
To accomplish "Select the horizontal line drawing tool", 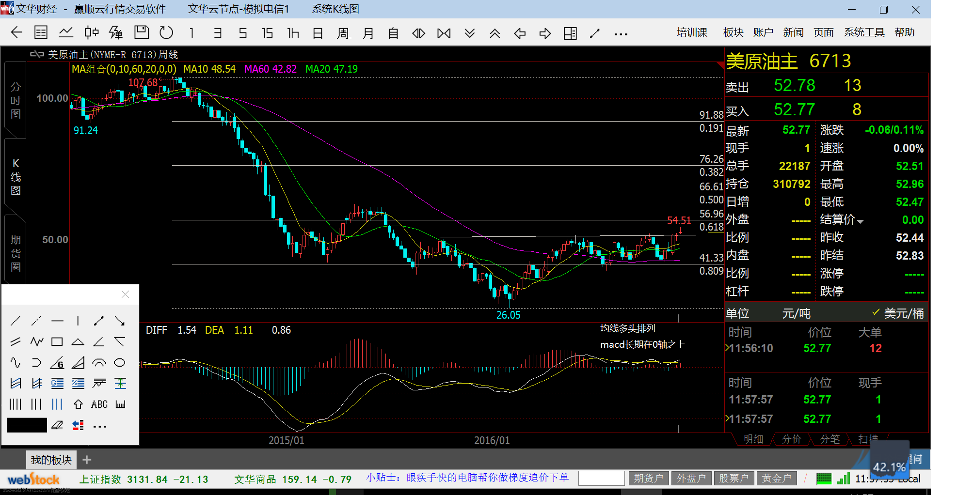I will (57, 321).
